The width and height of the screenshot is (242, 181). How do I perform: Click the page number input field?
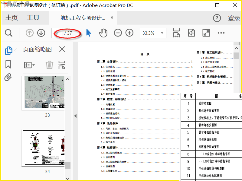[57, 33]
